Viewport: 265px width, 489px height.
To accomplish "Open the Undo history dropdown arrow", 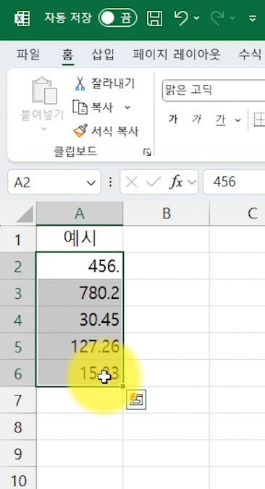I will pos(197,18).
